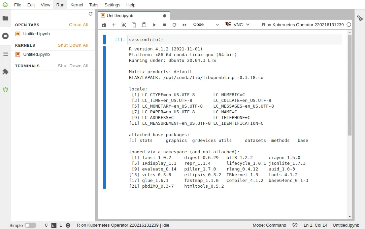365x229 pixels.
Task: Open the cell type Code dropdown
Action: (206, 25)
